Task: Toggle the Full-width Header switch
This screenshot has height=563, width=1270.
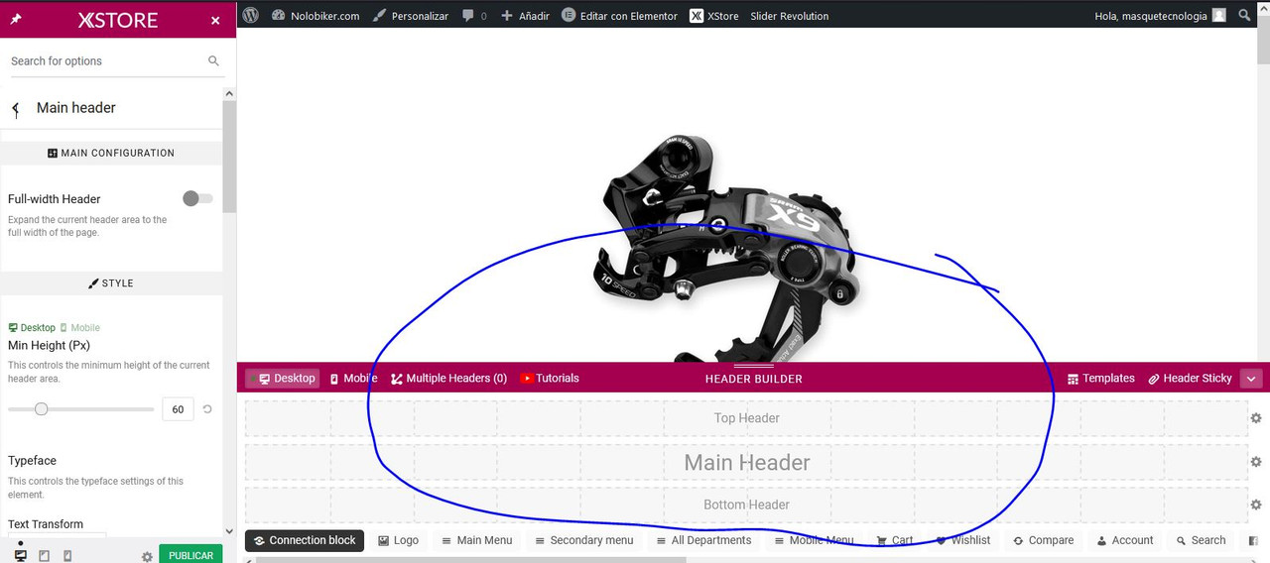Action: click(197, 198)
